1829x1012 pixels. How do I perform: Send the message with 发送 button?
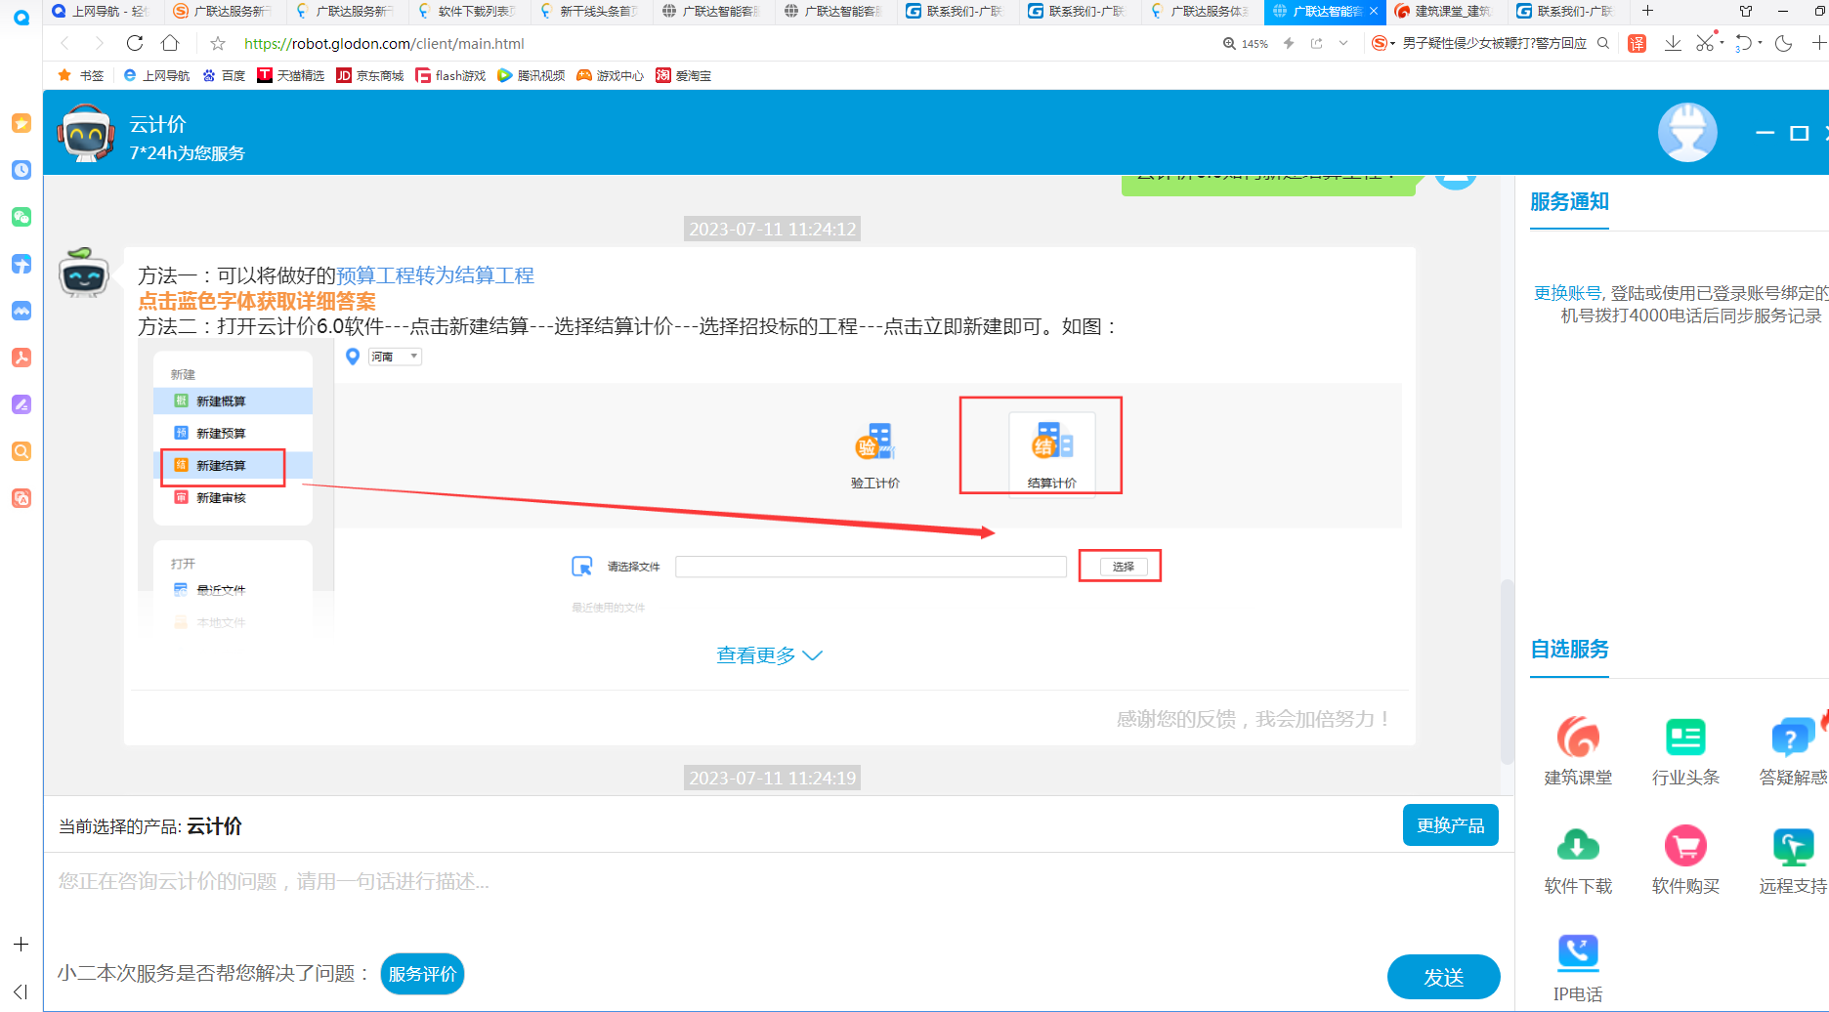1443,977
